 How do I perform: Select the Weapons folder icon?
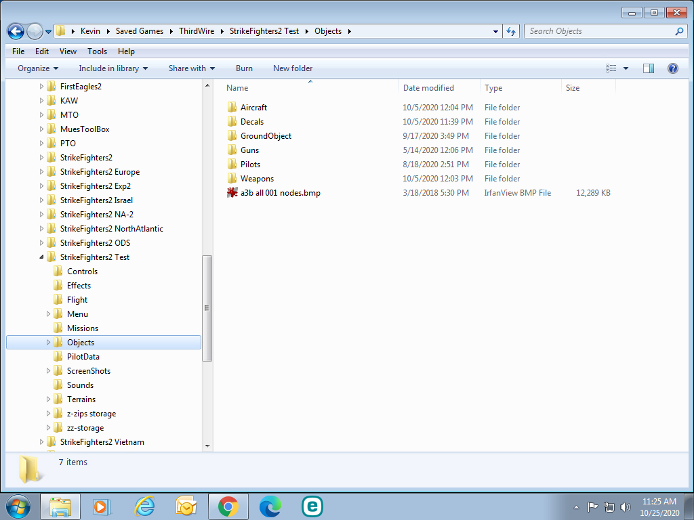click(232, 178)
